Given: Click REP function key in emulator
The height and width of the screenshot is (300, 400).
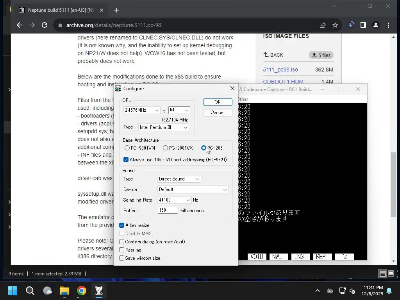Looking at the screenshot, I should point(323,257).
